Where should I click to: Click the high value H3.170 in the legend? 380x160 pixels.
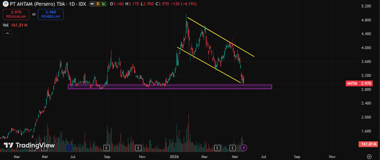point(132,4)
